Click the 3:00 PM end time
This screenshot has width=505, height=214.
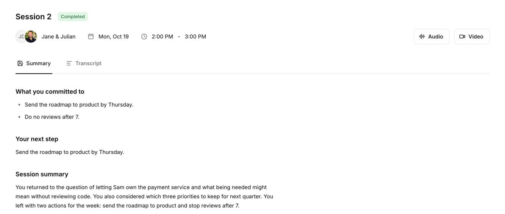(x=195, y=37)
